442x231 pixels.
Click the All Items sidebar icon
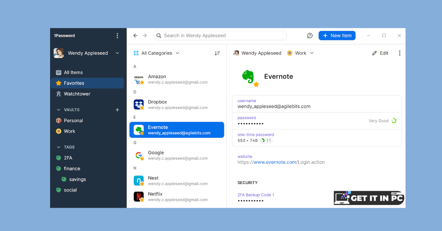59,72
